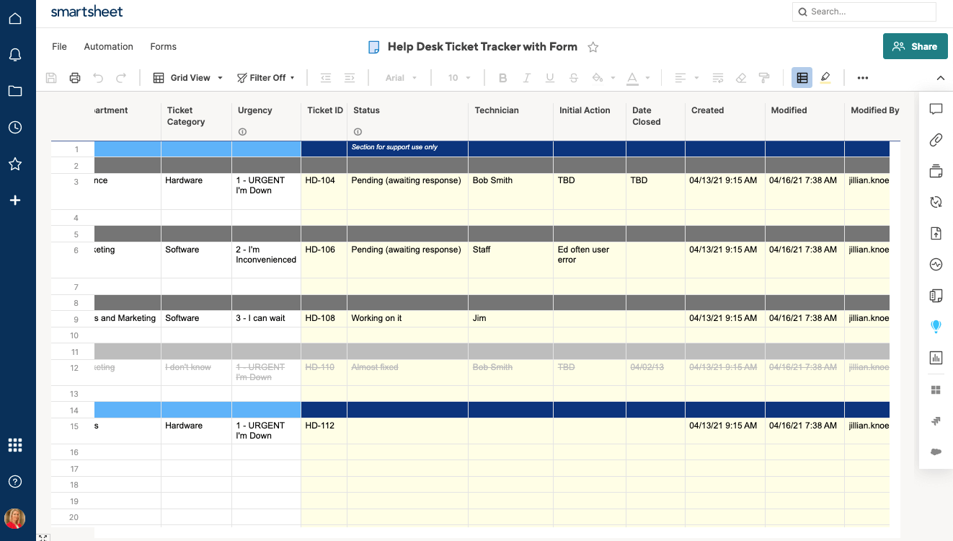Open Notifications bell in left sidebar
Viewport: 953px width, 541px height.
[15, 55]
